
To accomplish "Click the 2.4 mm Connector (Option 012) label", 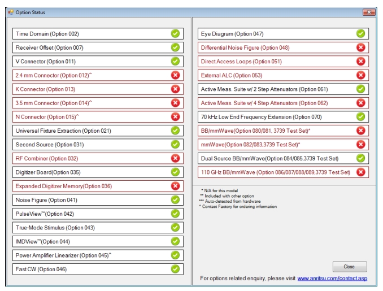I will [53, 76].
